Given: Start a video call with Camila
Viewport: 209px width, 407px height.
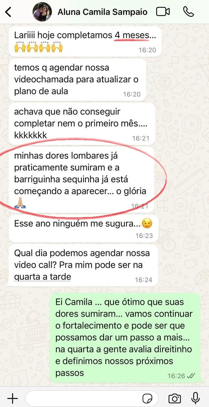Looking at the screenshot, I should point(163,12).
